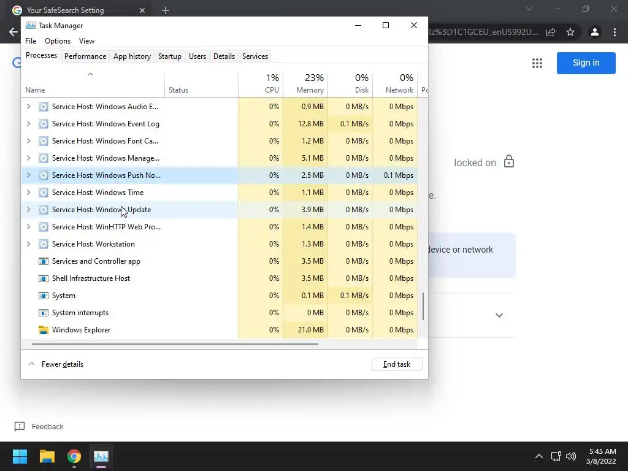Expand Service Host: Windows Event Log
628x471 pixels.
coord(28,124)
